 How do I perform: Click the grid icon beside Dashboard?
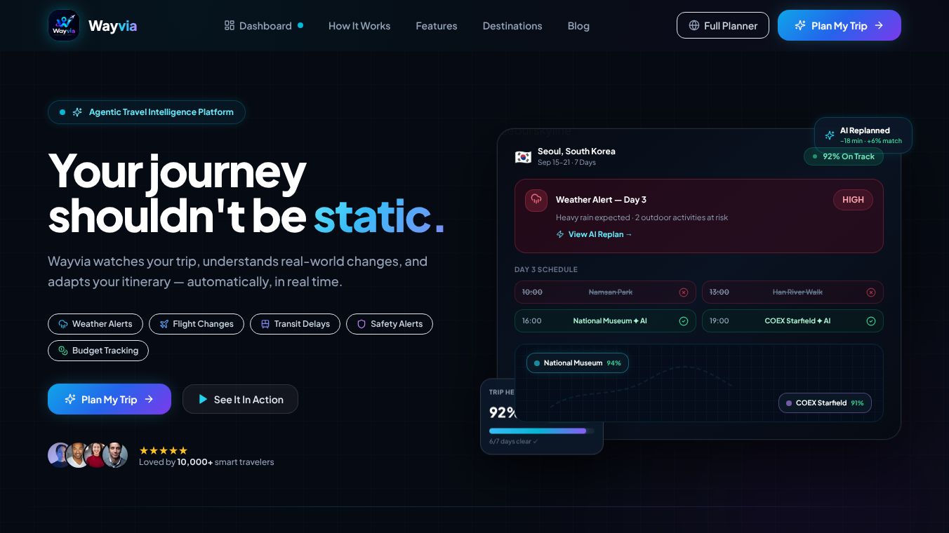click(230, 25)
